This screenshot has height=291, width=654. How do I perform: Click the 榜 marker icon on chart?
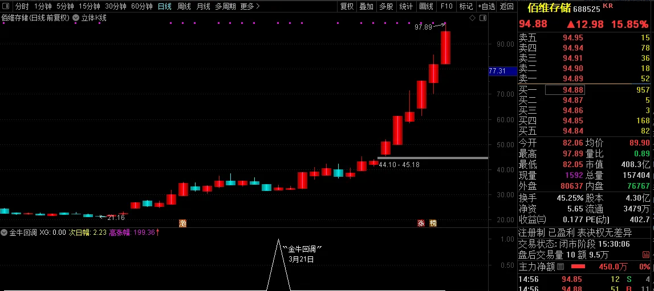pyautogui.click(x=433, y=223)
